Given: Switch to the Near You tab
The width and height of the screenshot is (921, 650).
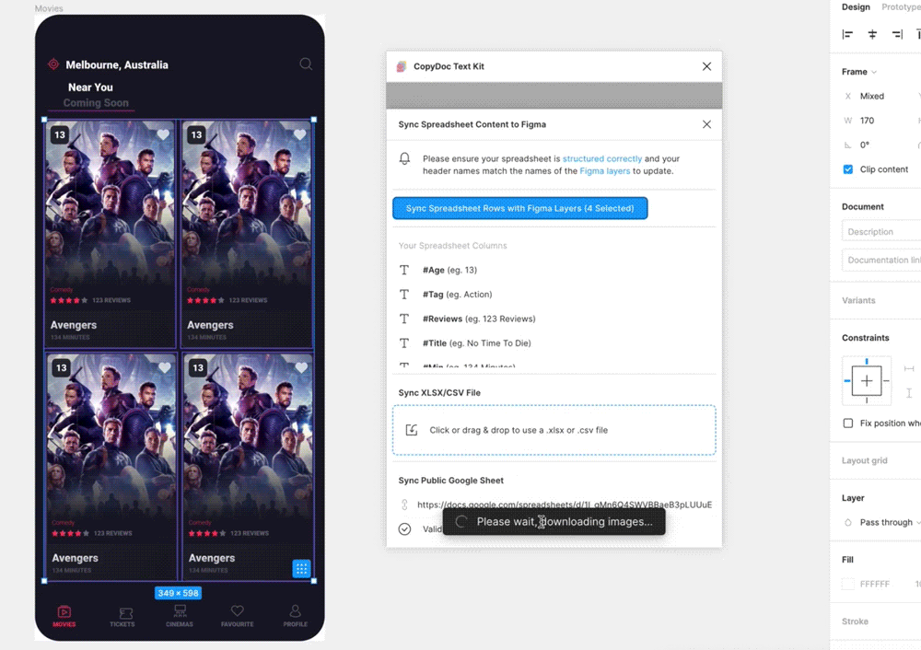Looking at the screenshot, I should pos(90,87).
